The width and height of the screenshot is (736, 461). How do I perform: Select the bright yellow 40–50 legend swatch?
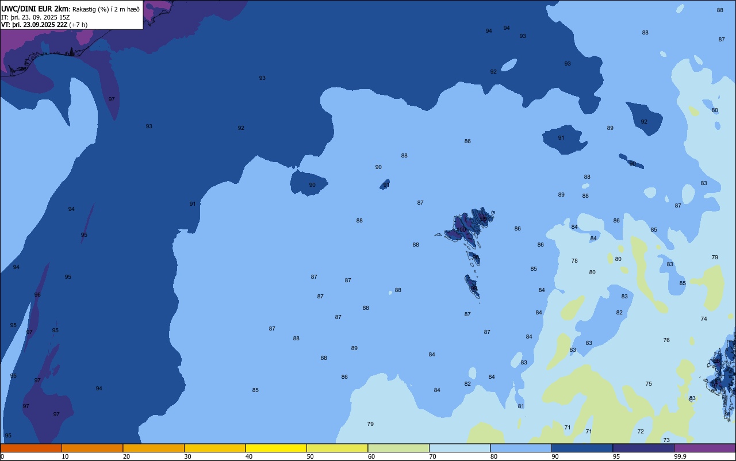(x=276, y=448)
